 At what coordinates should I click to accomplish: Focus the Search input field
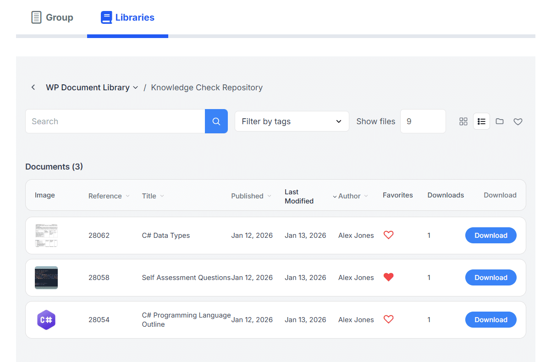pos(115,121)
